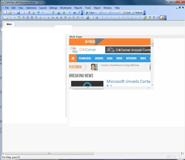Image resolution: width=185 pixels, height=160 pixels.
Task: Create a Text Object with the A icon
Action: (x=57, y=17)
